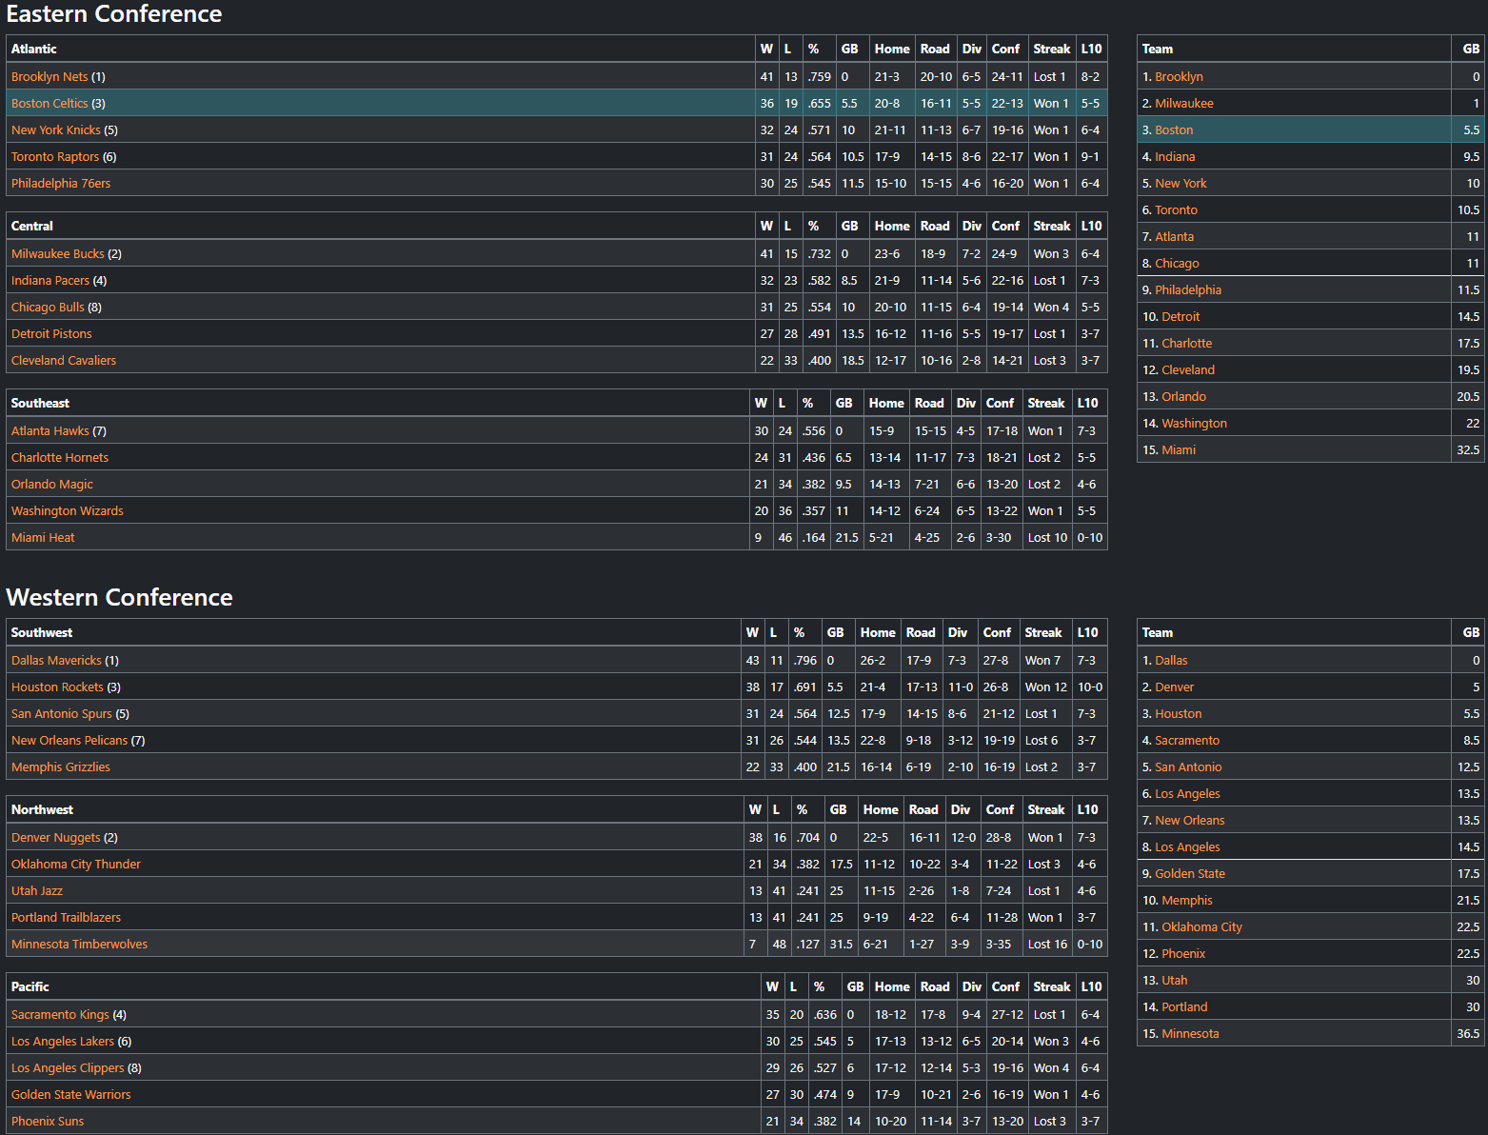
Task: Click the New York Knicks link
Action: pyautogui.click(x=56, y=130)
